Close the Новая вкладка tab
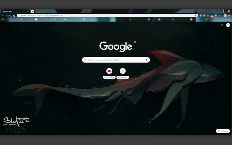232x145 pixels. click(x=28, y=11)
